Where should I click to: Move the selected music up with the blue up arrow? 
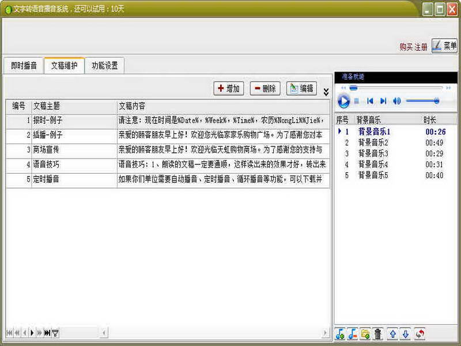[x=392, y=334]
